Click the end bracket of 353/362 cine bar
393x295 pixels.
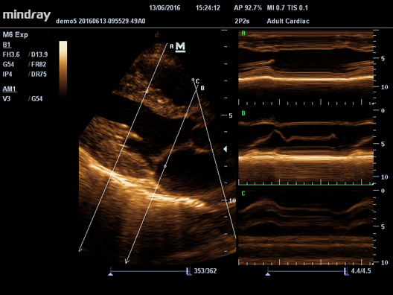pyautogui.click(x=189, y=271)
